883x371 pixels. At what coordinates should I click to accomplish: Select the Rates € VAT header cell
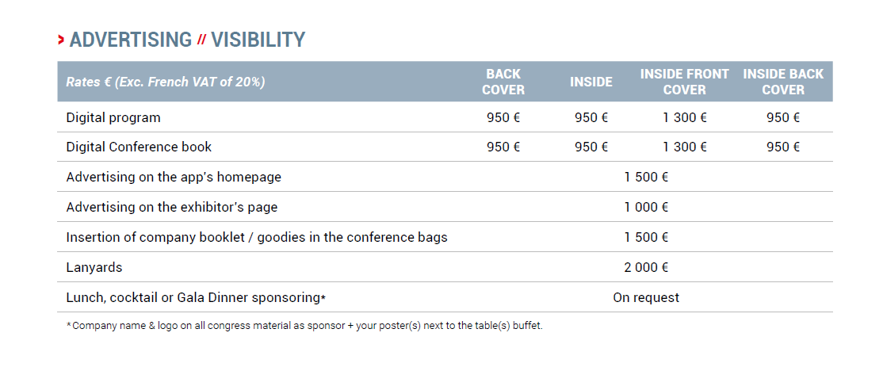pos(166,82)
